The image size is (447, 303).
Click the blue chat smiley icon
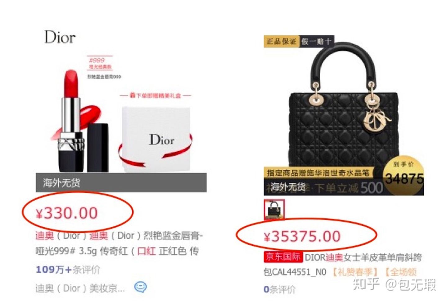pos(140,287)
